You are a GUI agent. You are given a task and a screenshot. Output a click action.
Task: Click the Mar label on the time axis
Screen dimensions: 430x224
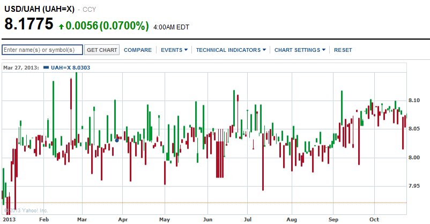click(x=82, y=219)
